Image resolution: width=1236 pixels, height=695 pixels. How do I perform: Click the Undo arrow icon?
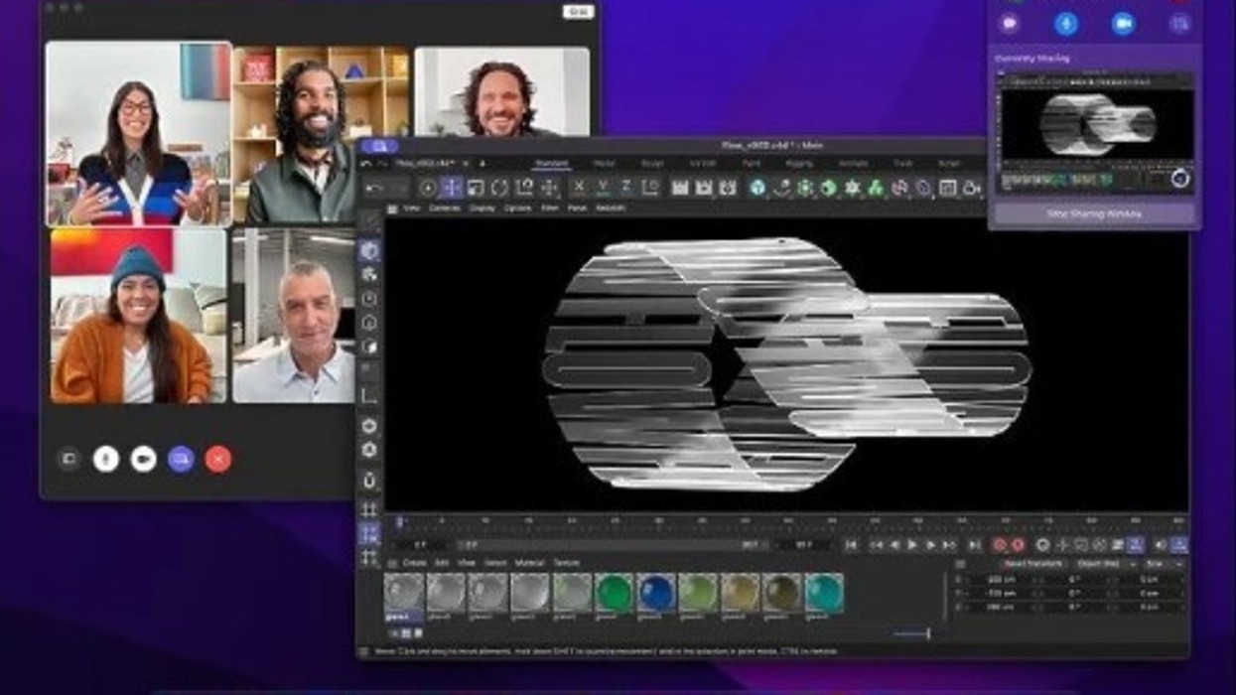(x=374, y=188)
